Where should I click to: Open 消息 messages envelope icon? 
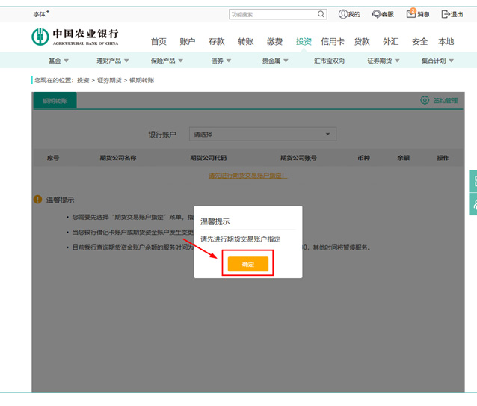point(411,14)
